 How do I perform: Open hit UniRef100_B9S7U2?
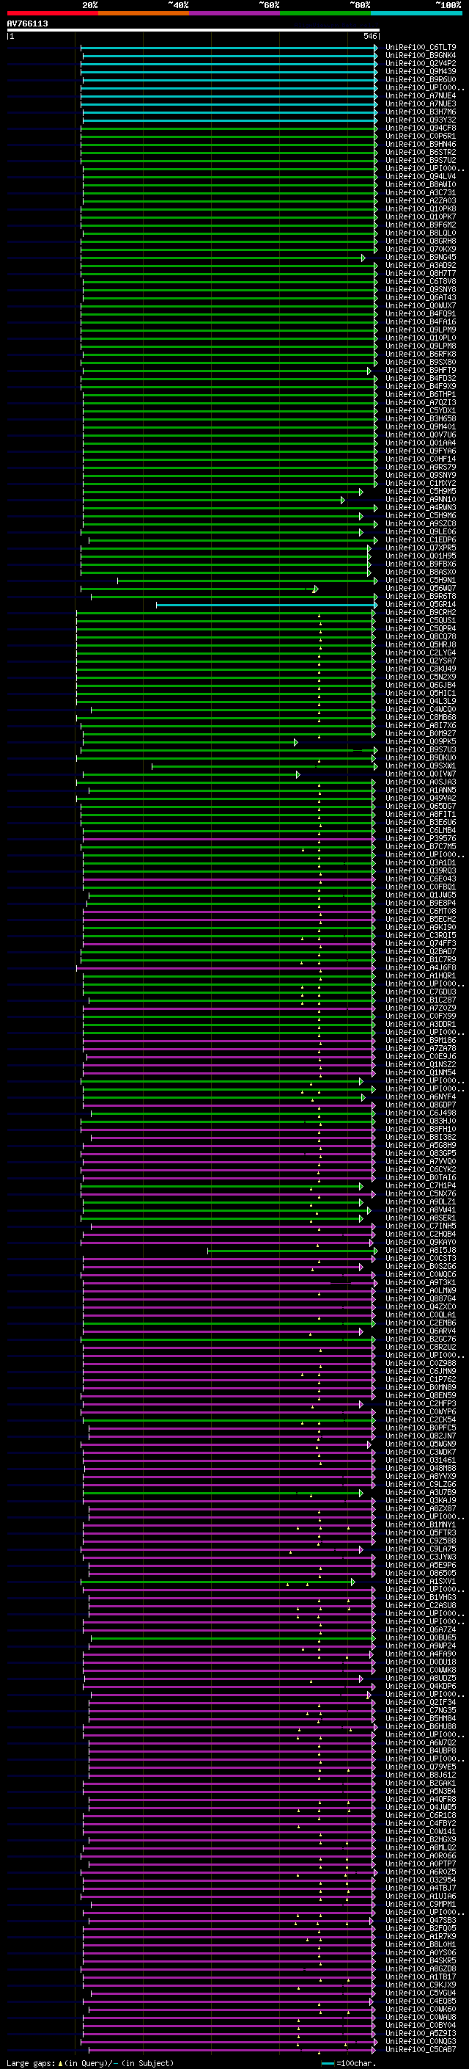(x=420, y=160)
